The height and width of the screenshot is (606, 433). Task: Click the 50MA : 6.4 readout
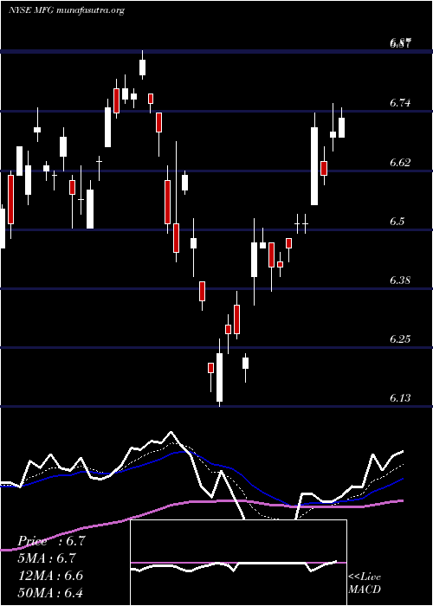[50, 593]
